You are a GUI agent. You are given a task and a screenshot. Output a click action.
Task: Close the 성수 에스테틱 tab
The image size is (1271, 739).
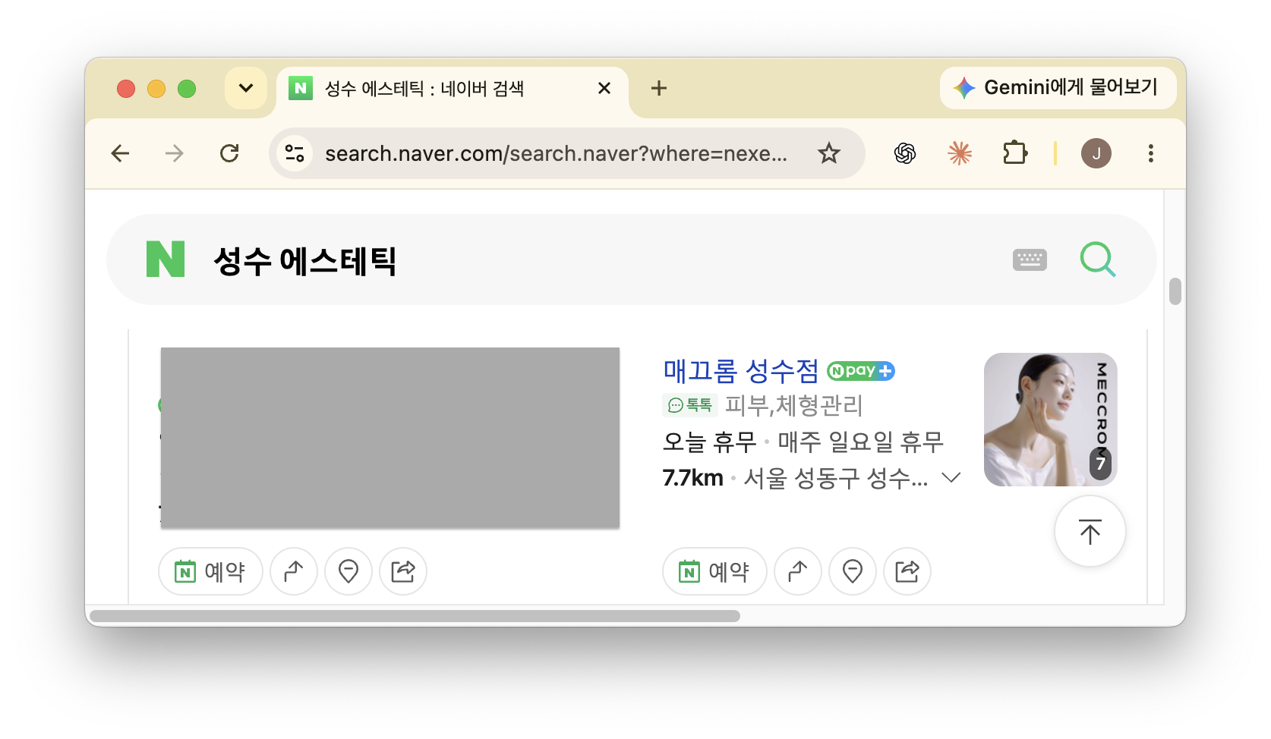point(604,88)
